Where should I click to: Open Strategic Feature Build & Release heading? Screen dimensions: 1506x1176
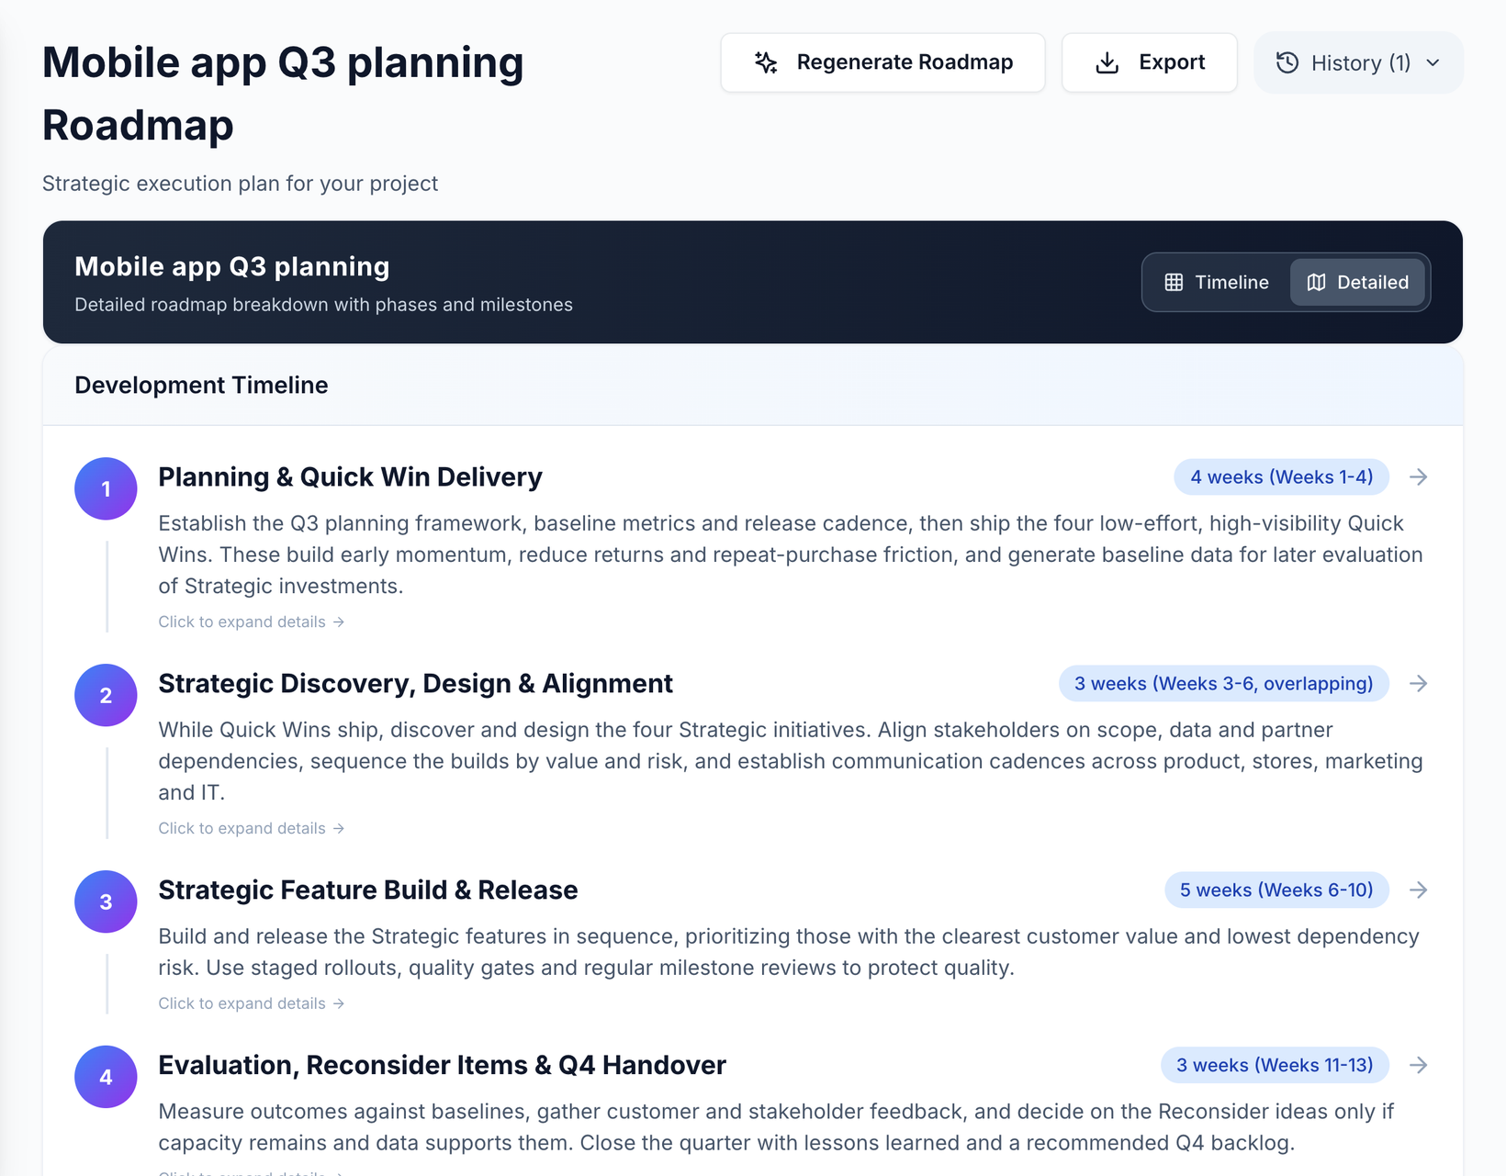click(x=367, y=890)
